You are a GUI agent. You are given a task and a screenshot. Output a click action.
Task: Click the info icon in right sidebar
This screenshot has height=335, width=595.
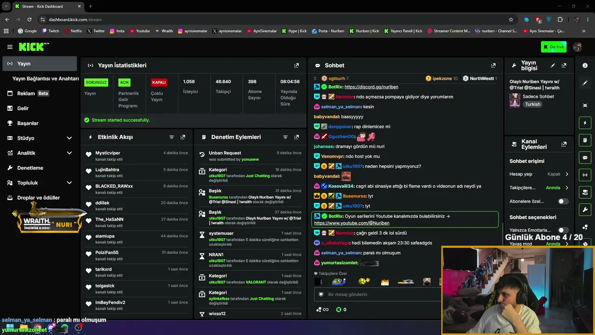click(x=585, y=66)
